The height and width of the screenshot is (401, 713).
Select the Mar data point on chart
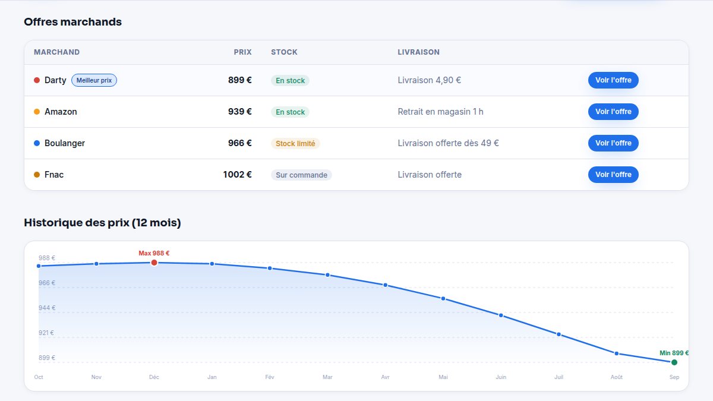pyautogui.click(x=327, y=275)
